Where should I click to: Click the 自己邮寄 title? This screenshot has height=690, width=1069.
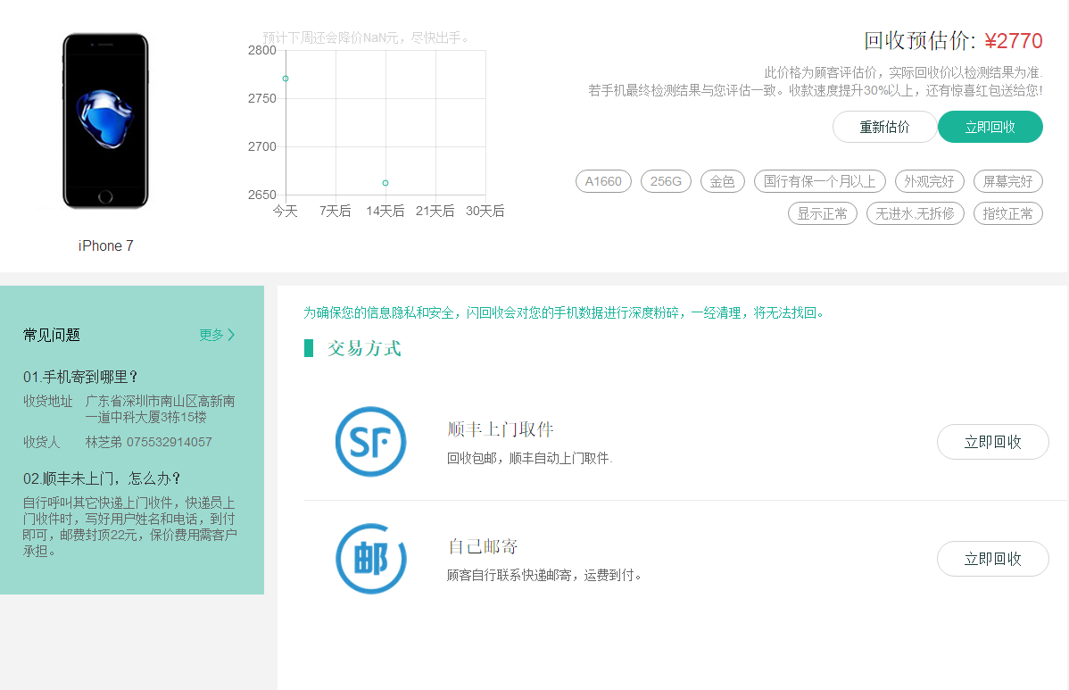[x=483, y=547]
